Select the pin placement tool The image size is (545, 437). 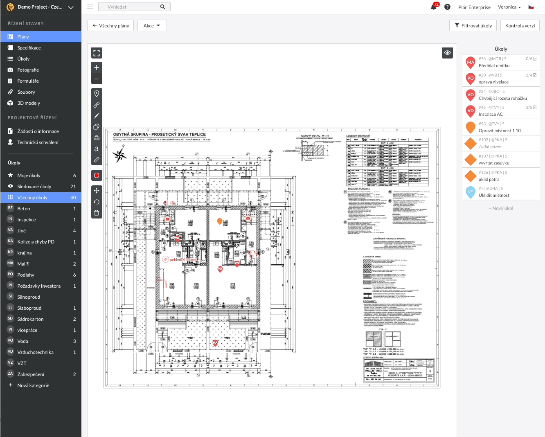[97, 93]
